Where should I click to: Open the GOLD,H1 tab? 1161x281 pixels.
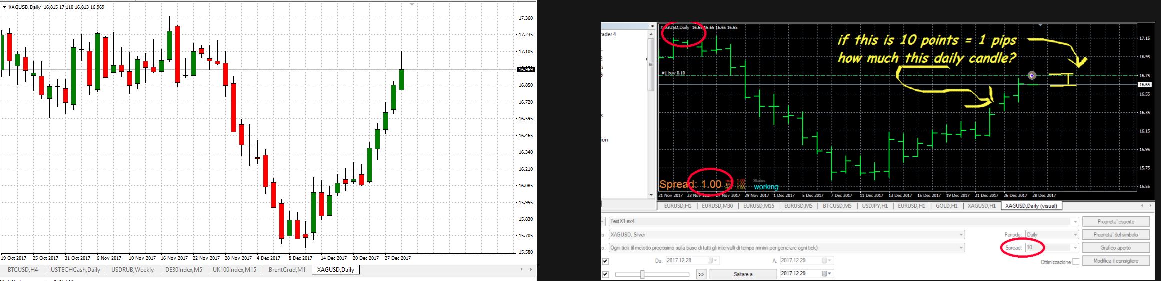pos(947,206)
